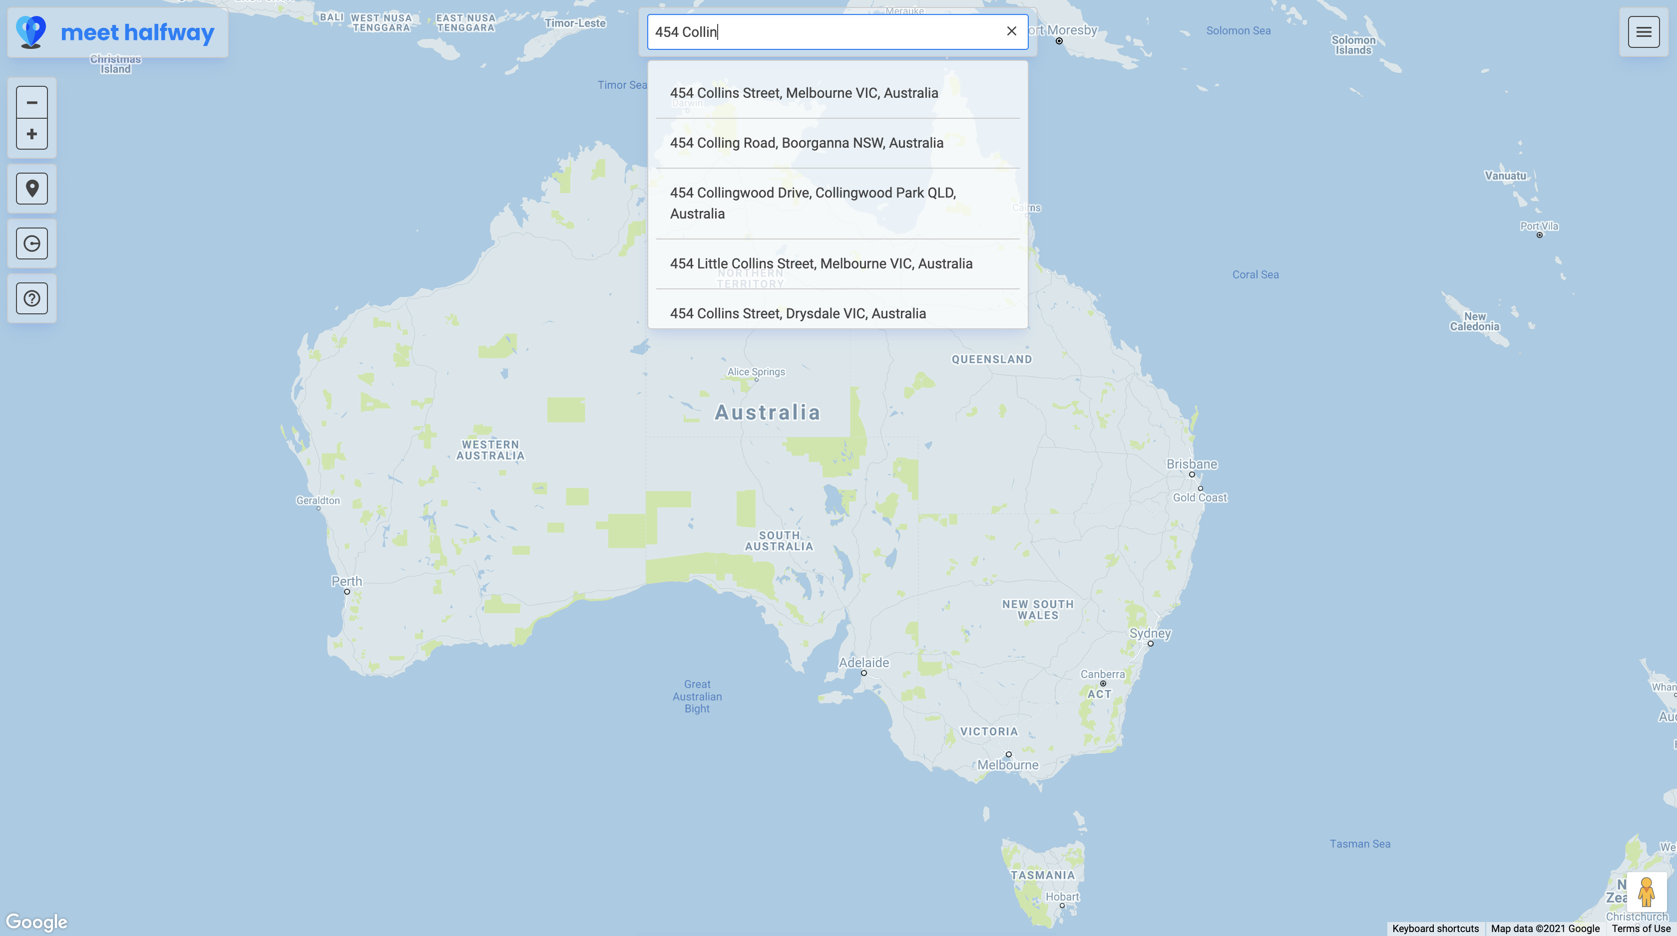The width and height of the screenshot is (1677, 936).
Task: Click the Perth city marker on the map
Action: click(x=347, y=591)
